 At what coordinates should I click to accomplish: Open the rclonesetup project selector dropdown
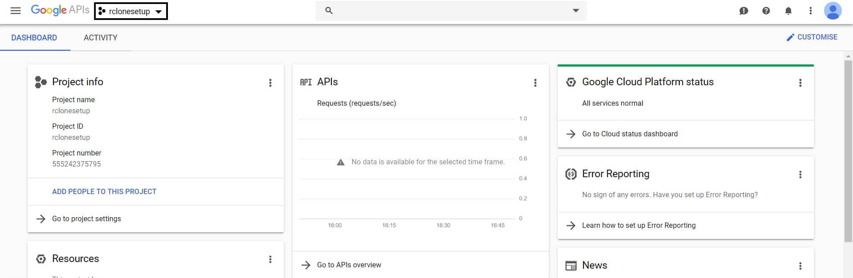pos(131,11)
